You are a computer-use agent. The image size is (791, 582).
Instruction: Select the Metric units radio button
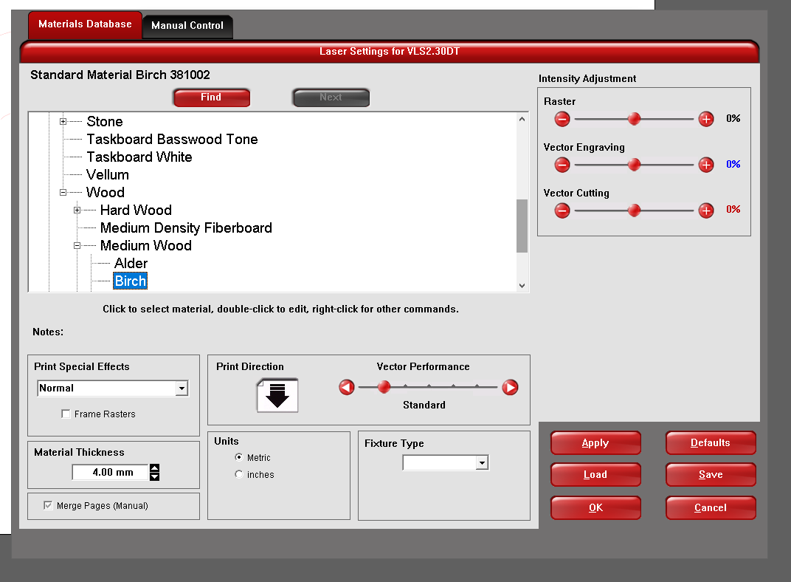click(239, 458)
